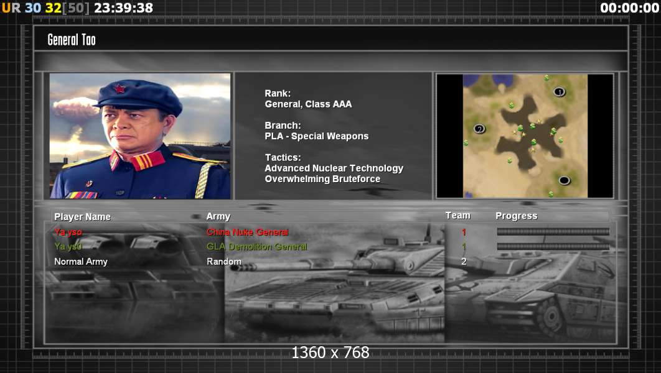Select the red 'Ya yso' player name
The image size is (661, 373).
pos(68,232)
